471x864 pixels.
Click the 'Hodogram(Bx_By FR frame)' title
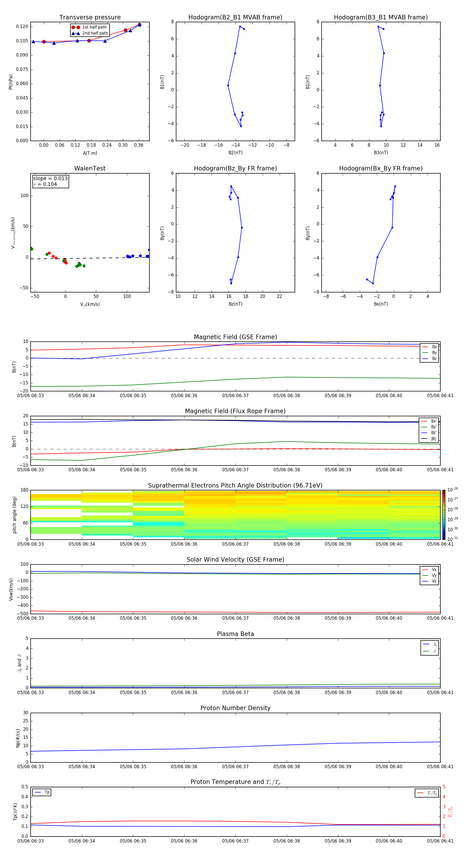coord(381,168)
